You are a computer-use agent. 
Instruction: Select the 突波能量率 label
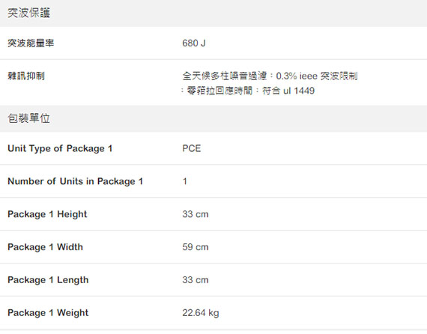(31, 43)
